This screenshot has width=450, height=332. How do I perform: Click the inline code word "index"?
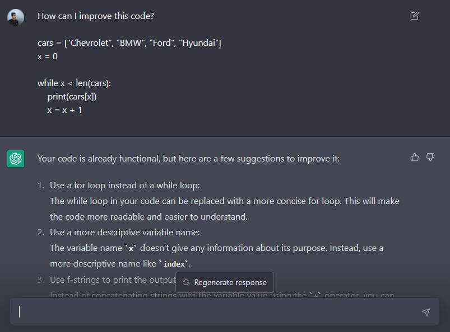point(174,264)
